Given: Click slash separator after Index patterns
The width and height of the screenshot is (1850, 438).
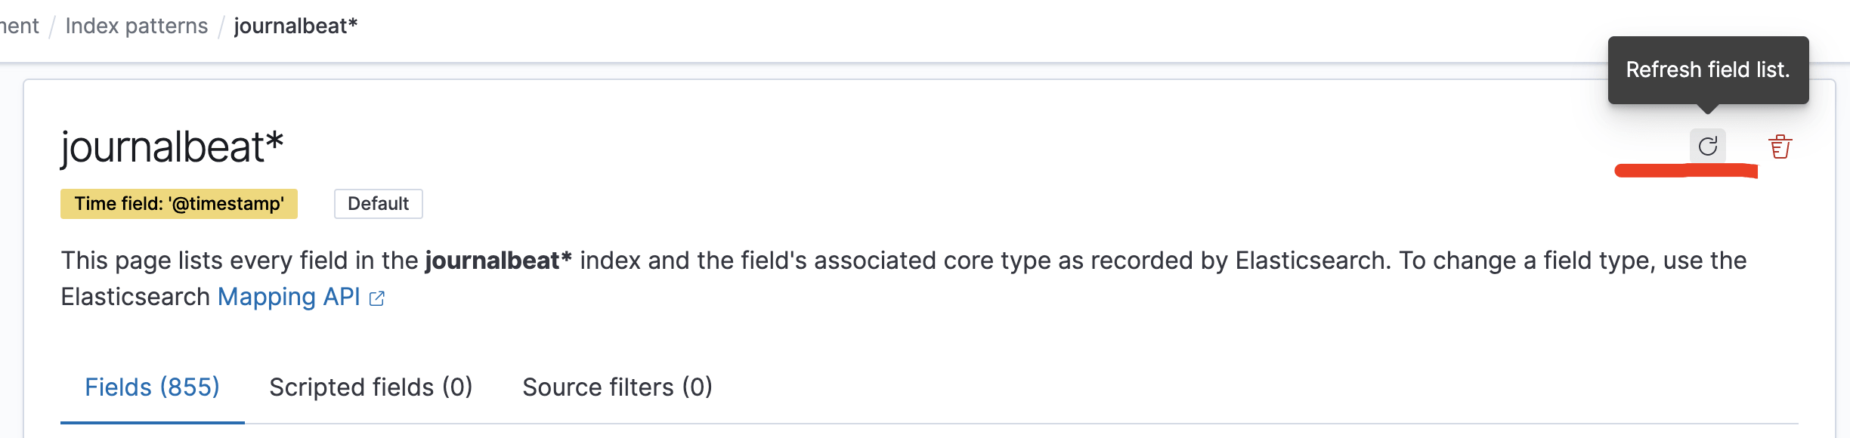Looking at the screenshot, I should point(221,26).
